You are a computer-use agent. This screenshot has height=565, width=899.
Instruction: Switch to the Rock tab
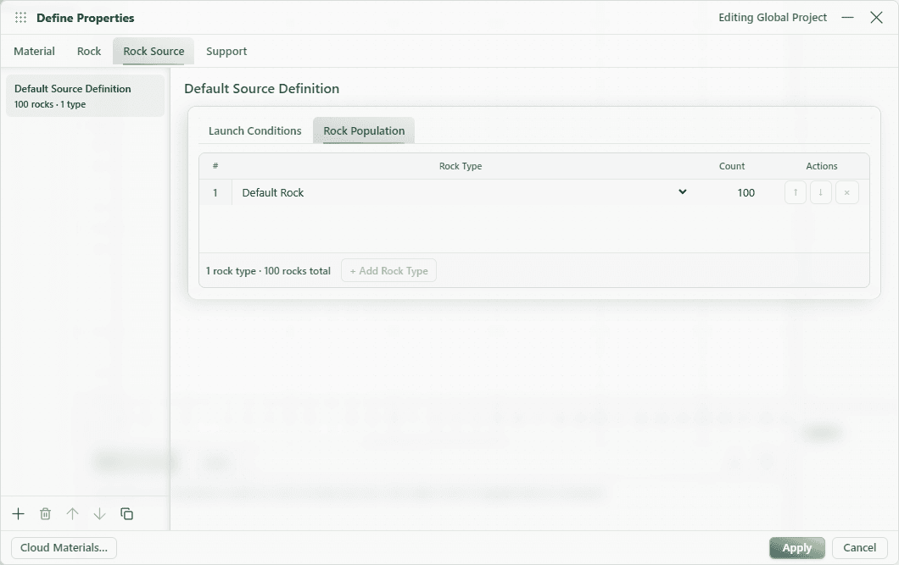89,52
